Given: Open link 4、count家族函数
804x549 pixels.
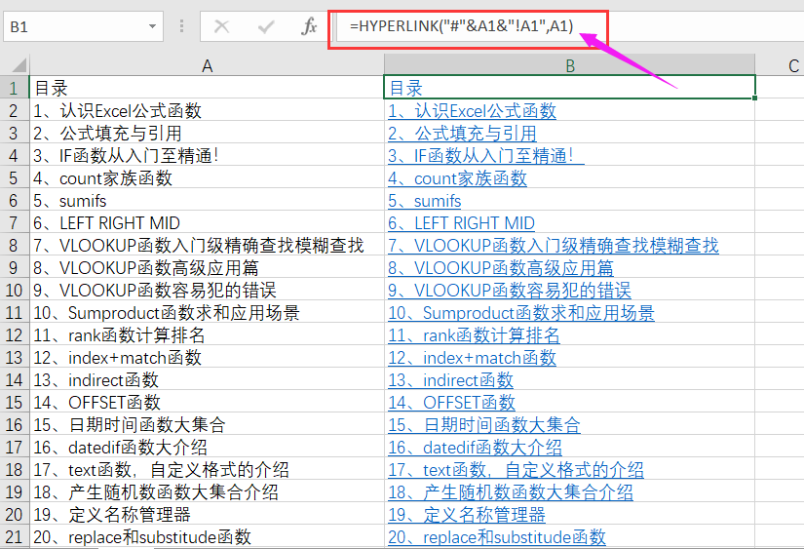Looking at the screenshot, I should (457, 178).
